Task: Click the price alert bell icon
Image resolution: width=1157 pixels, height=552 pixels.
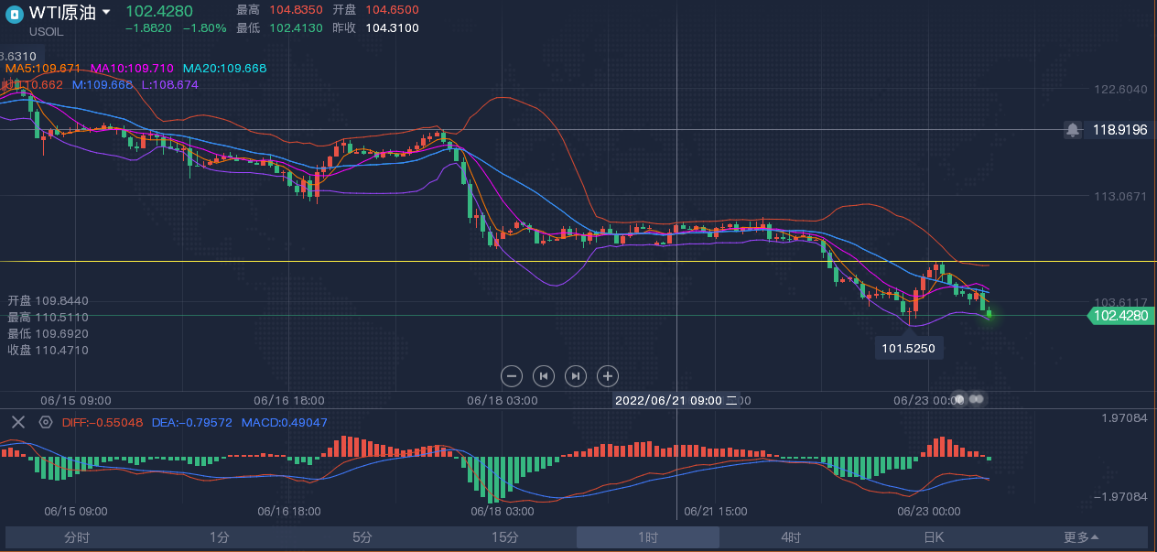Action: [x=1073, y=130]
